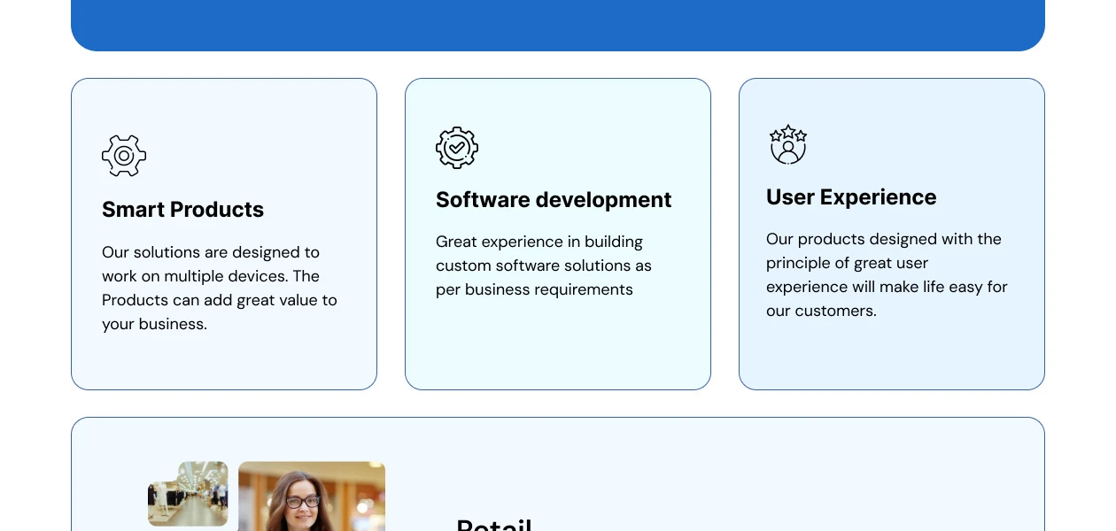Click the Smart Products description paragraph
This screenshot has width=1116, height=531.
(219, 288)
